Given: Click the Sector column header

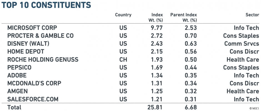Looking at the screenshot, I should [252, 15].
